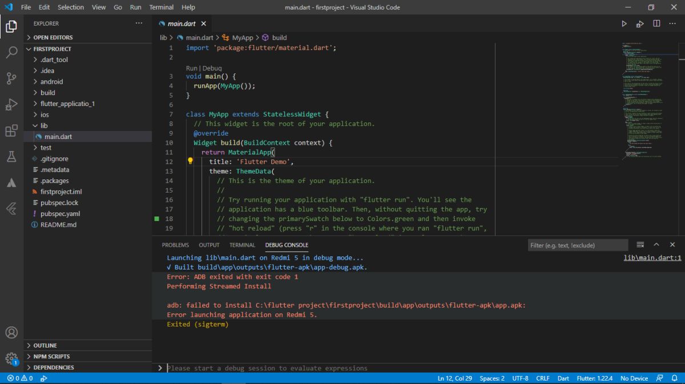Maximize the panel with the up chevron
This screenshot has width=685, height=384.
coord(656,245)
